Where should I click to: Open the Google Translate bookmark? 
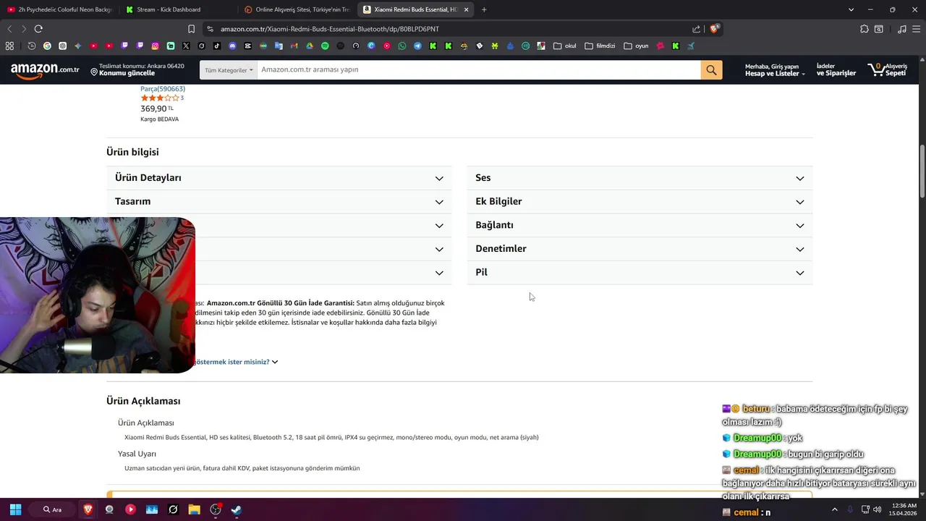(279, 46)
